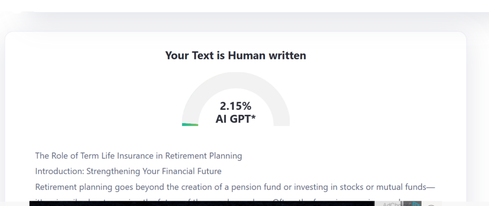Click the 2.15% score value
The image size is (489, 206).
tap(235, 106)
